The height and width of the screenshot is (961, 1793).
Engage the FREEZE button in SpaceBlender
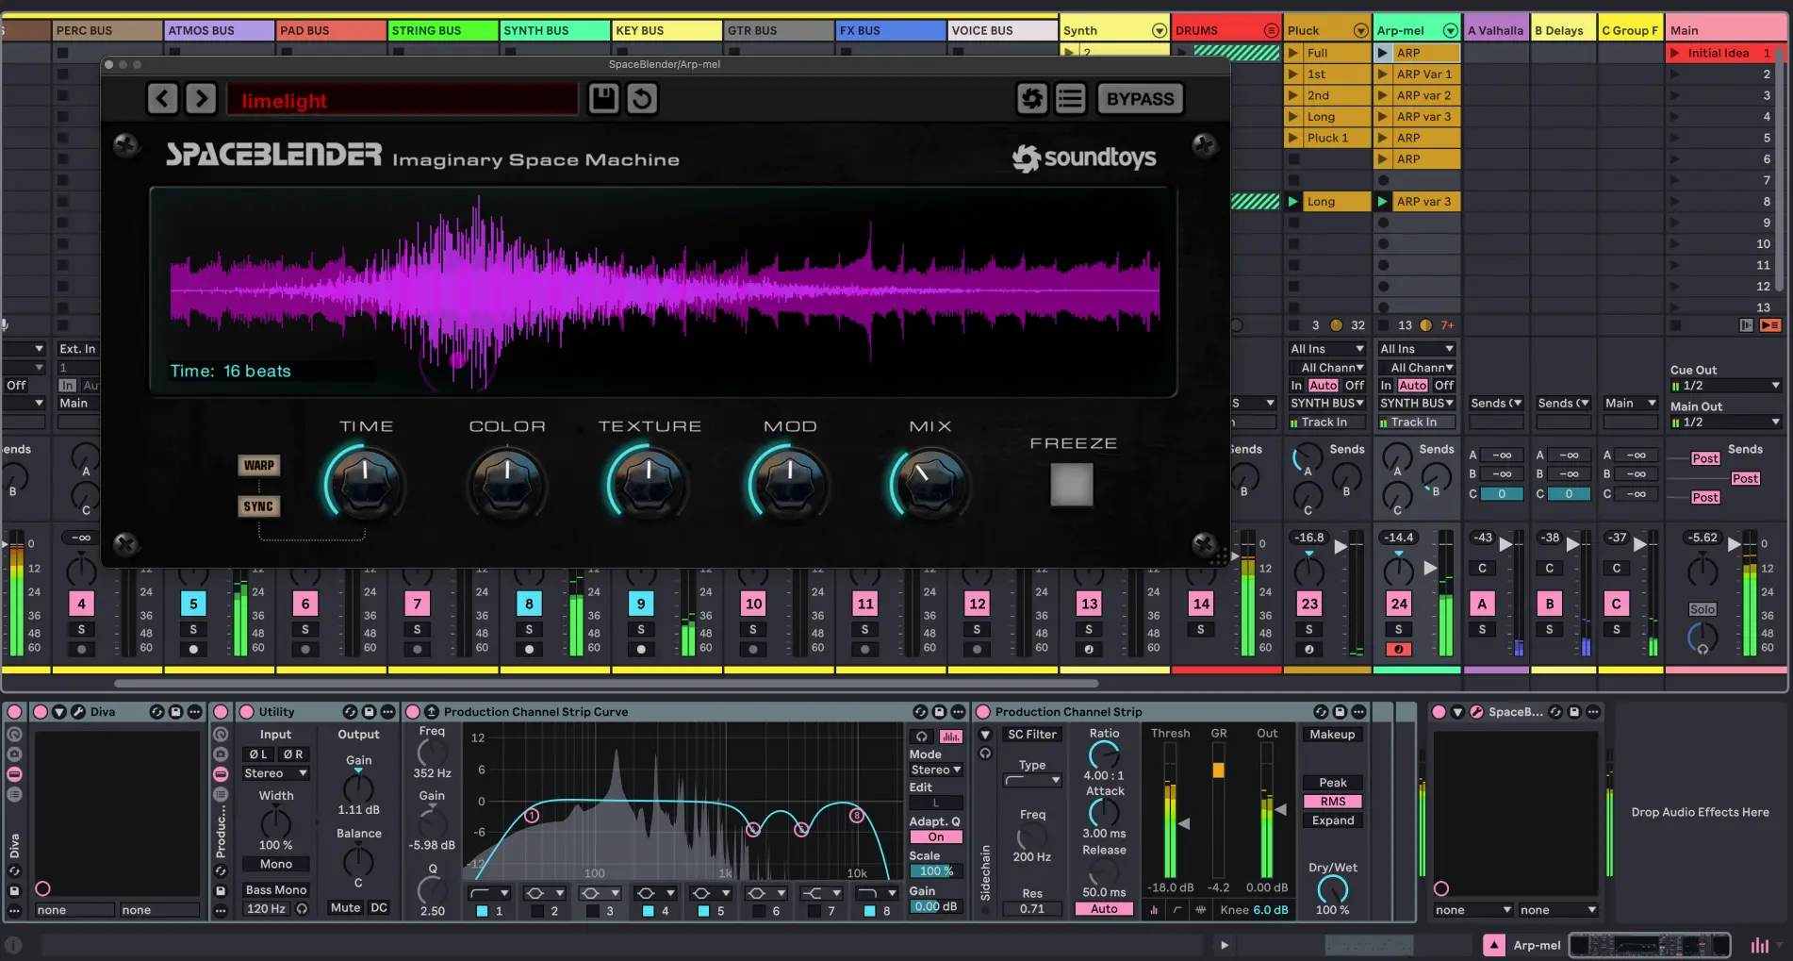pos(1071,486)
